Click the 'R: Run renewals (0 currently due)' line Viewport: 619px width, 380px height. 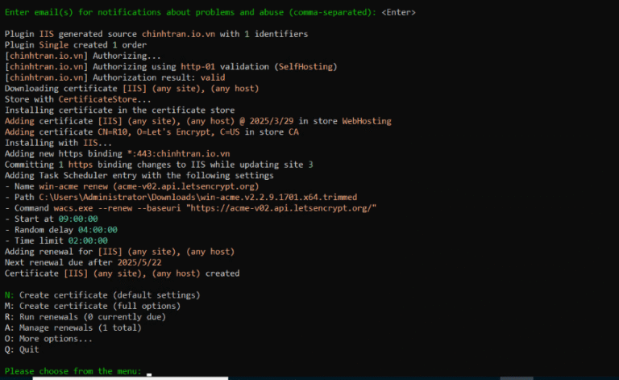pyautogui.click(x=85, y=317)
